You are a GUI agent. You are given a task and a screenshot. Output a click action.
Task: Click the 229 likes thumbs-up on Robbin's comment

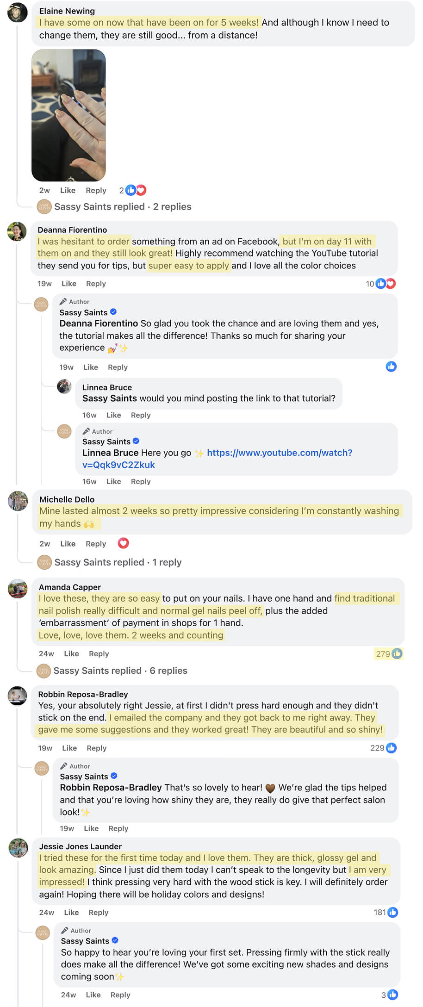click(x=391, y=748)
